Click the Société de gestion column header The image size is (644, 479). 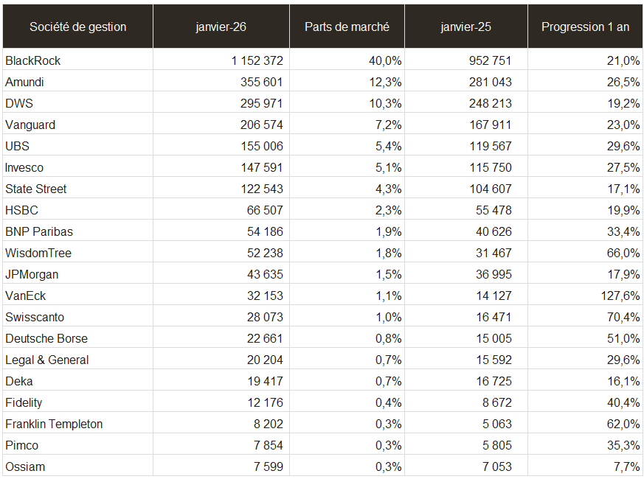(x=77, y=27)
